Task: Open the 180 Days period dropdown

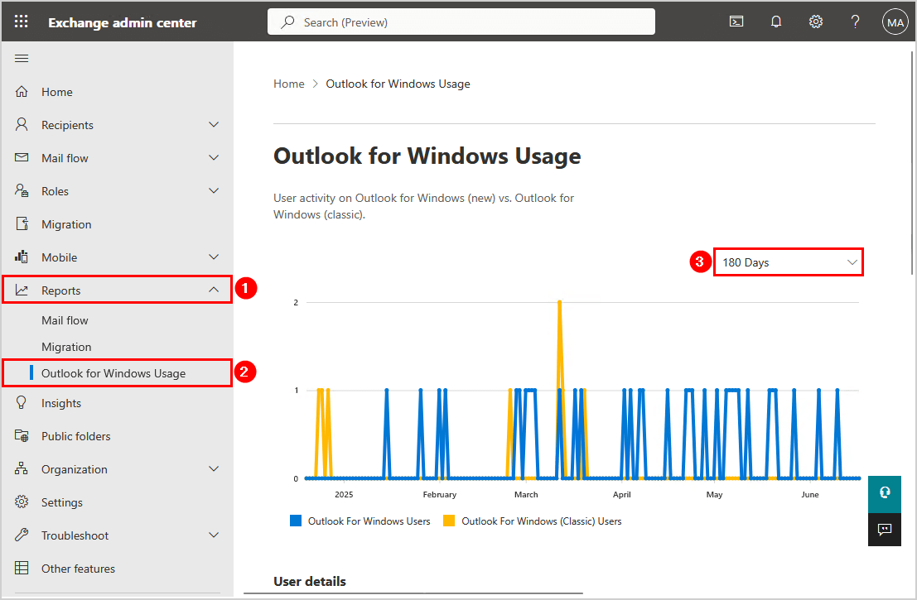Action: click(788, 262)
